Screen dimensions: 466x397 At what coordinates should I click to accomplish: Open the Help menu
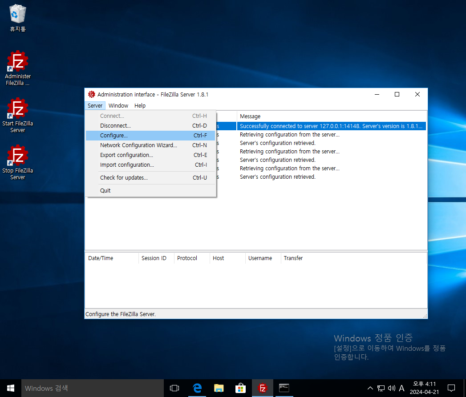coord(140,106)
